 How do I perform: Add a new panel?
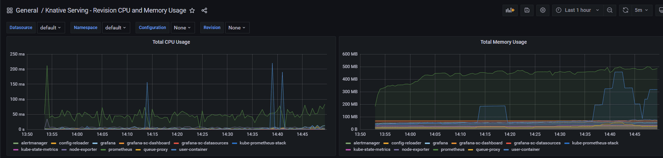[x=510, y=10]
